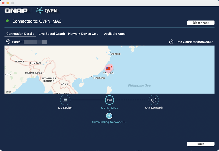Click the Add Network label

pos(154,108)
